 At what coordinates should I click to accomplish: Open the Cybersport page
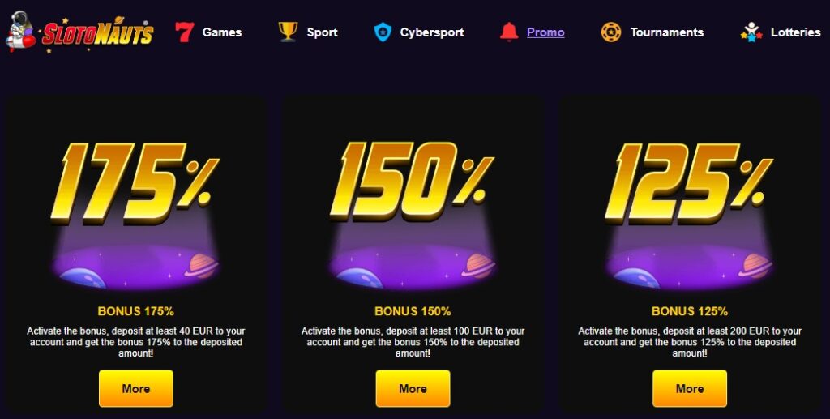(x=432, y=32)
